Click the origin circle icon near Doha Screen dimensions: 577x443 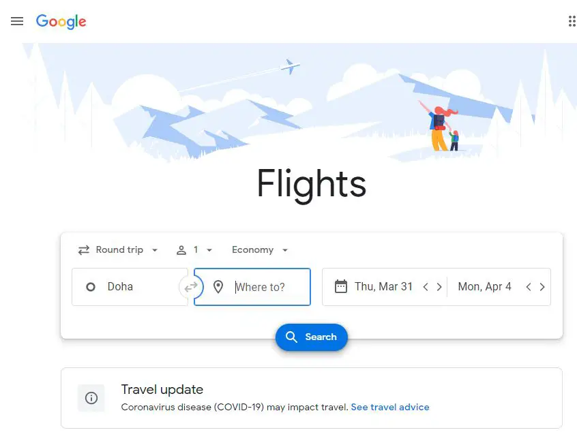(x=91, y=287)
